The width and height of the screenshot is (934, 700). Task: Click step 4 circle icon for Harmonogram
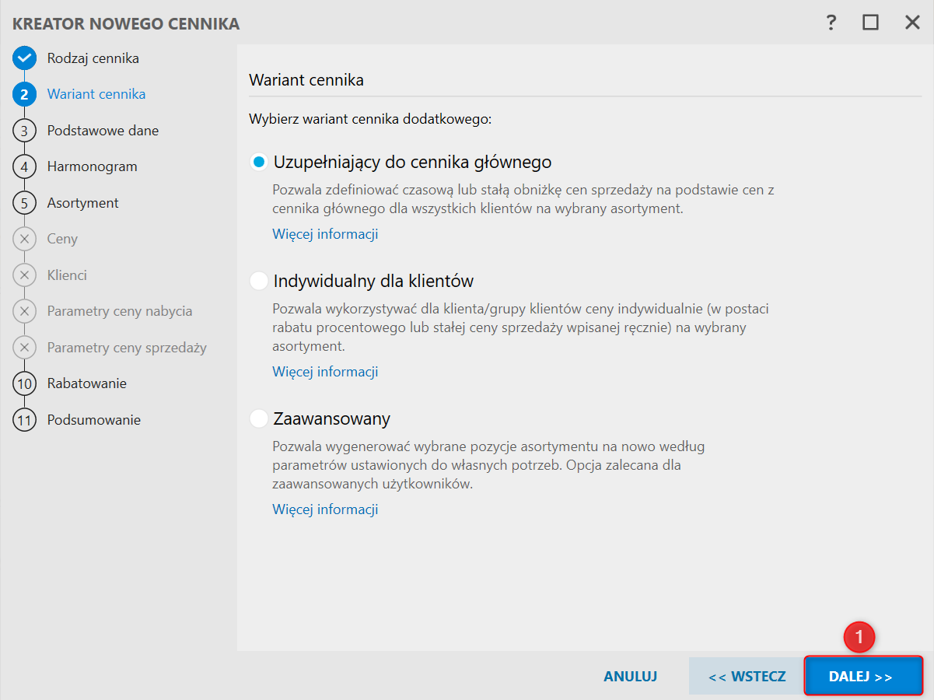pos(25,166)
